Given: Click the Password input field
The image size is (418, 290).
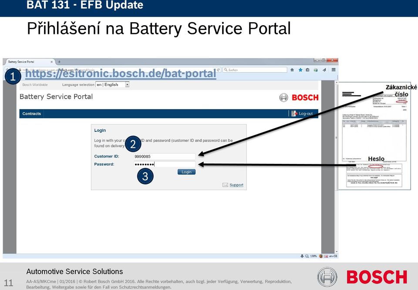Looking at the screenshot, I should click(165, 164).
